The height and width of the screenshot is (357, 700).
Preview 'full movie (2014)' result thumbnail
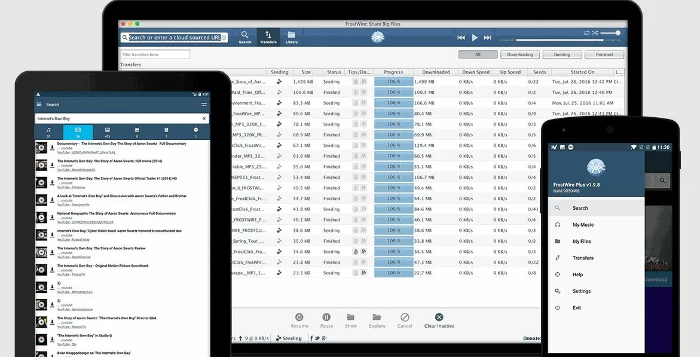41,165
